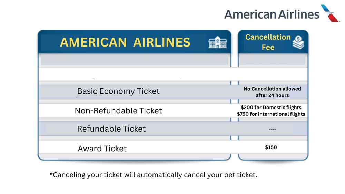Screen dimensions: 345x194
Task: Click the pet ticket cancellation footnote
Action: coord(153,175)
